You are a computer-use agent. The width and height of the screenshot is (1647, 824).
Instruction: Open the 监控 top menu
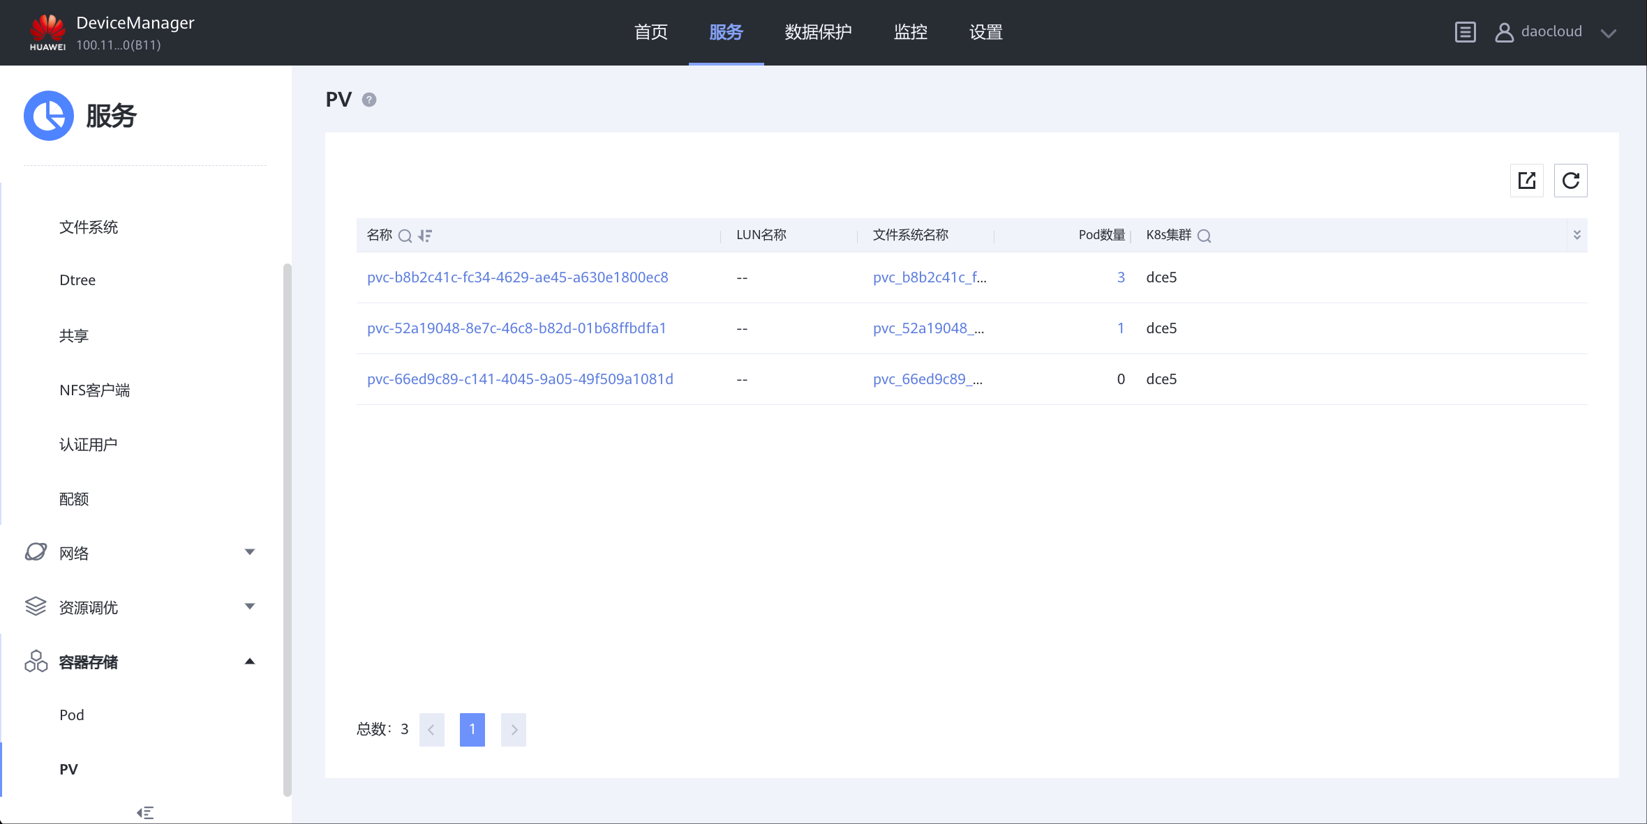tap(910, 32)
